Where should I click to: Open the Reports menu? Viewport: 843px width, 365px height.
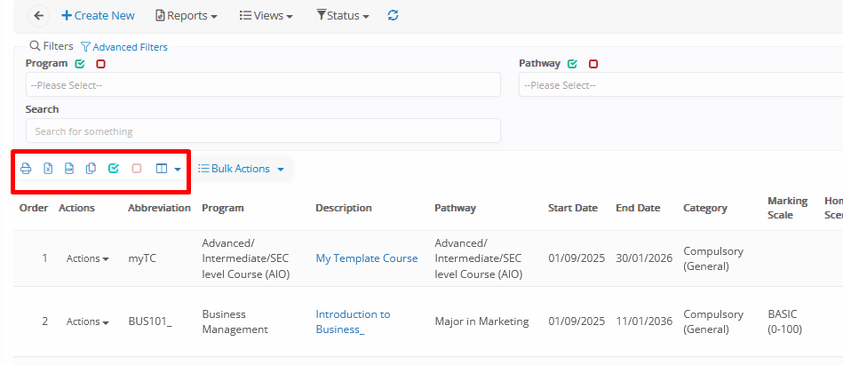tap(187, 16)
